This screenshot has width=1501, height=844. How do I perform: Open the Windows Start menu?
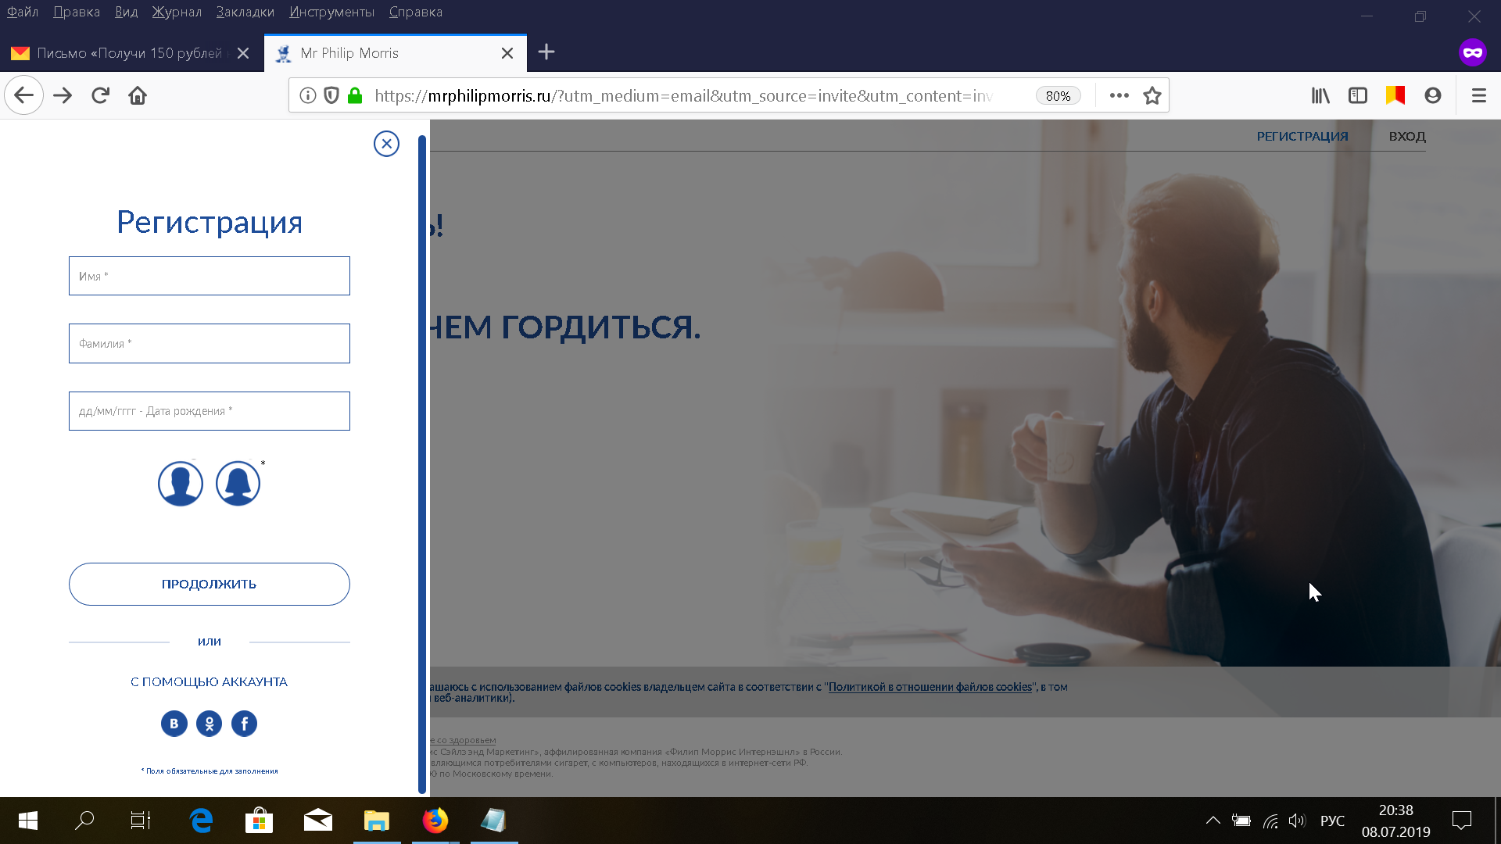28,821
